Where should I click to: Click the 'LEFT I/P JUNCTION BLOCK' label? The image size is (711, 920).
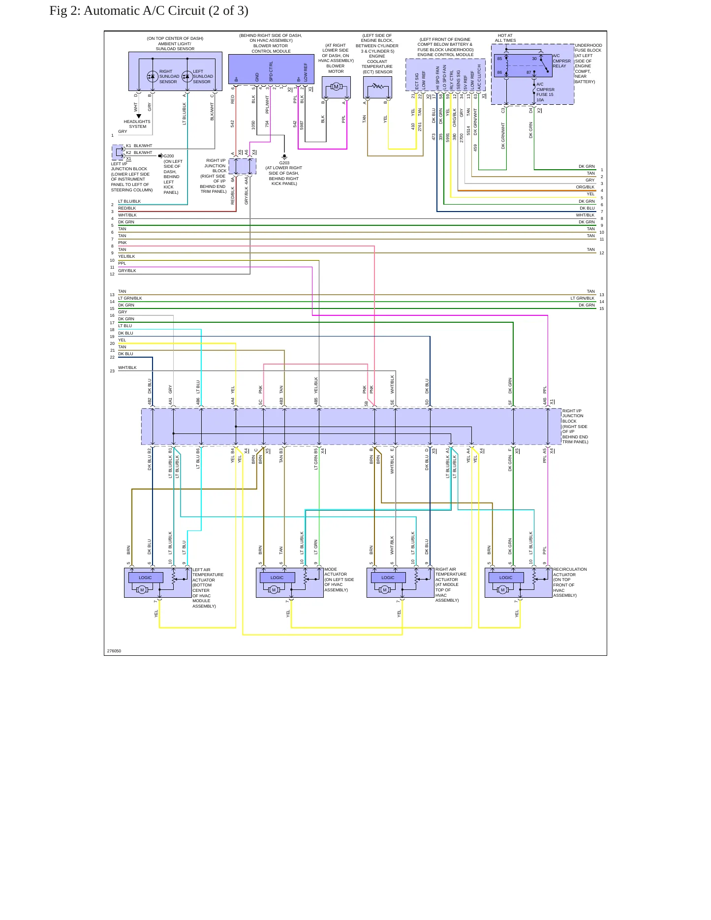point(129,166)
